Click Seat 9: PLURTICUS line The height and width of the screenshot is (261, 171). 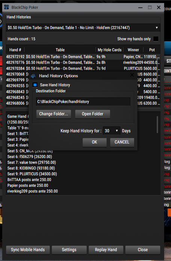coord(32,174)
